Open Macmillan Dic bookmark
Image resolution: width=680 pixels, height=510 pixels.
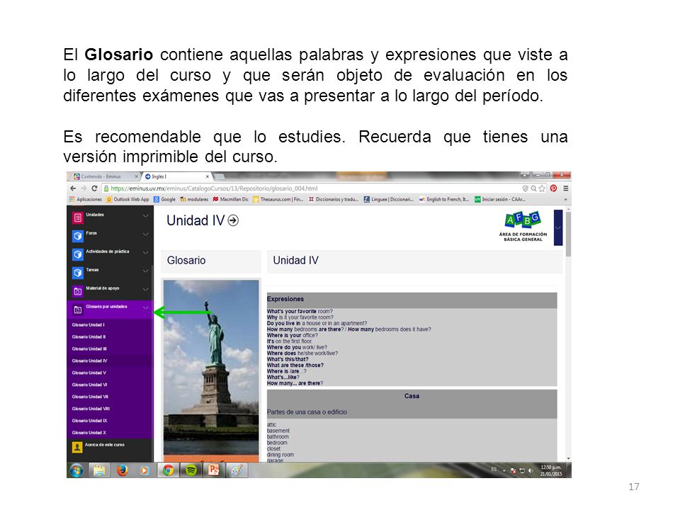231,200
